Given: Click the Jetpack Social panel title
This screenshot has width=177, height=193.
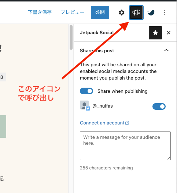Looking at the screenshot, I should [x=97, y=33].
